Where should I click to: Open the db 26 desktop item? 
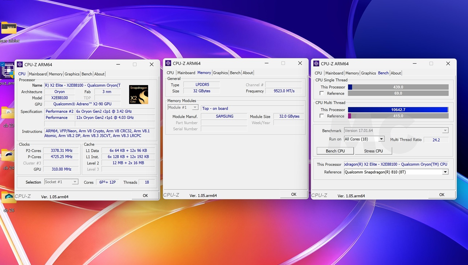point(8,201)
